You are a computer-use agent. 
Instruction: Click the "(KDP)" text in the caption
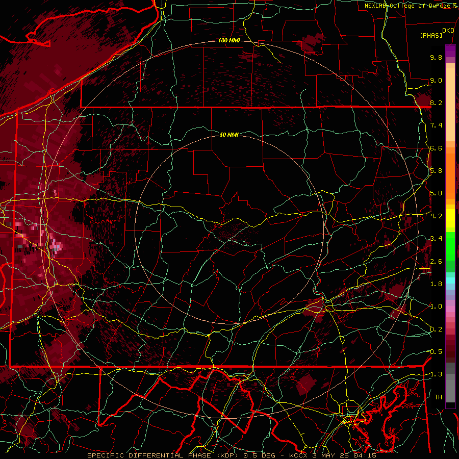click(227, 455)
